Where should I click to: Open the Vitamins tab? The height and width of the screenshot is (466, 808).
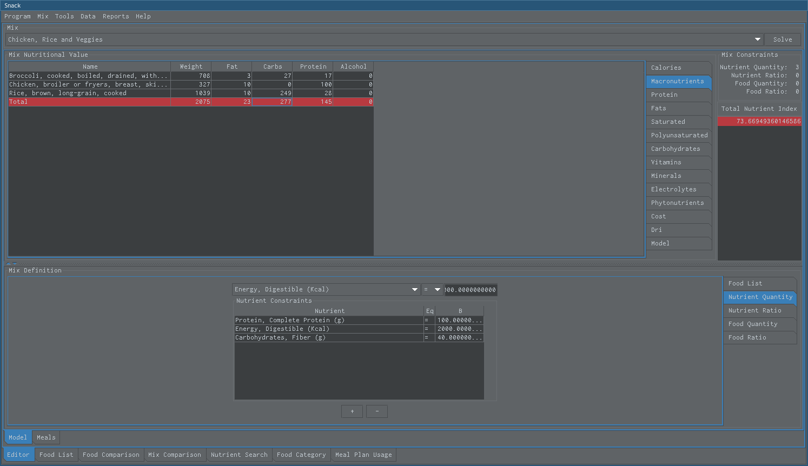678,162
